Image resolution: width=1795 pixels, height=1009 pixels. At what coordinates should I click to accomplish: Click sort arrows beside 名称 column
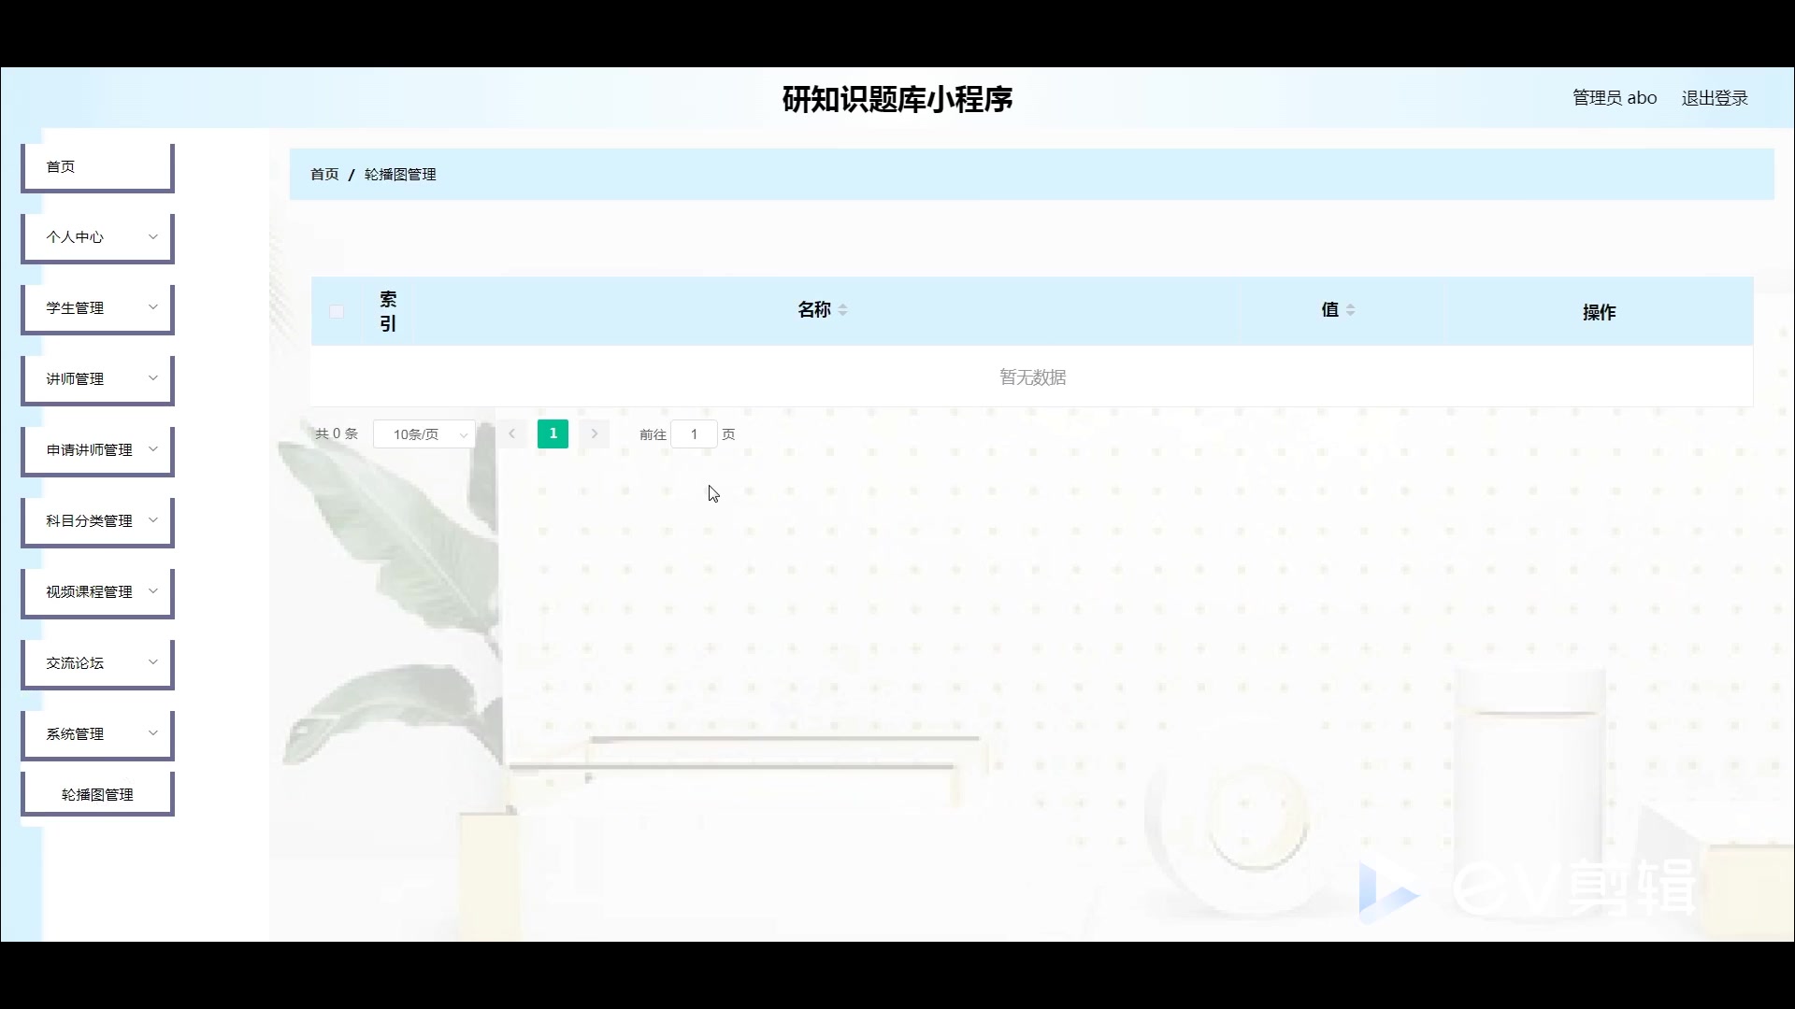pos(842,310)
